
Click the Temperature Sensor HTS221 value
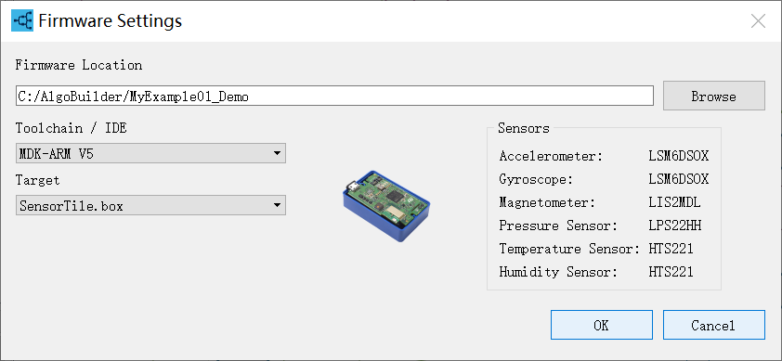tap(671, 249)
